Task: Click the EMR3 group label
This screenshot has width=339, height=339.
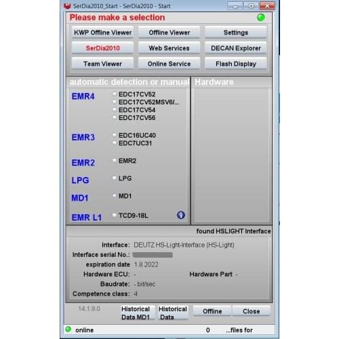Action: (83, 137)
